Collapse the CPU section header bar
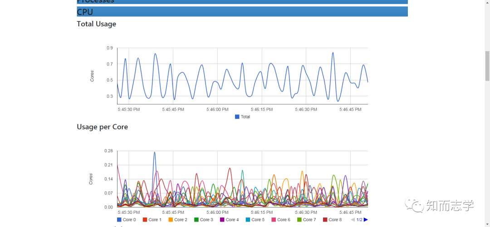This screenshot has height=227, width=490. [x=242, y=11]
